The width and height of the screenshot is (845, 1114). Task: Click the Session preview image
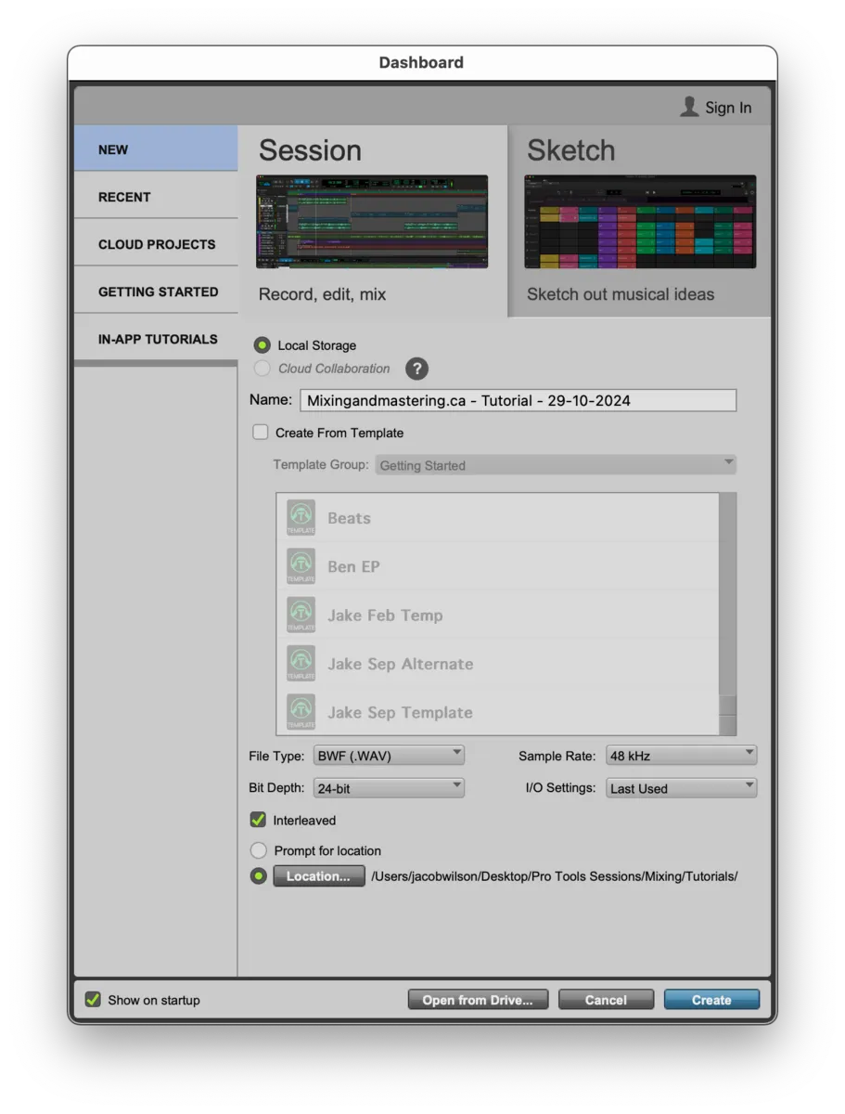point(371,220)
